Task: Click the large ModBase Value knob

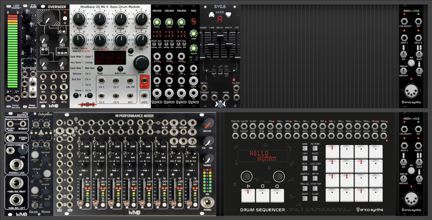Action: coord(141,63)
